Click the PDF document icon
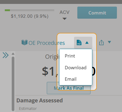Viewport: 122px width, 112px height. 79,42
